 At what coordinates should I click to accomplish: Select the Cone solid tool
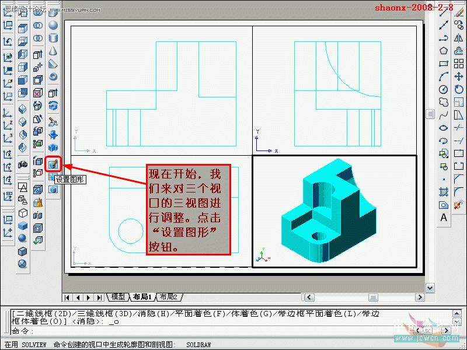(x=53, y=51)
